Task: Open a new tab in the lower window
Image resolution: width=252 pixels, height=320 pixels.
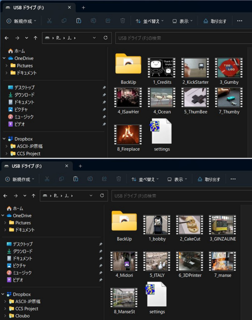Action: (80, 166)
